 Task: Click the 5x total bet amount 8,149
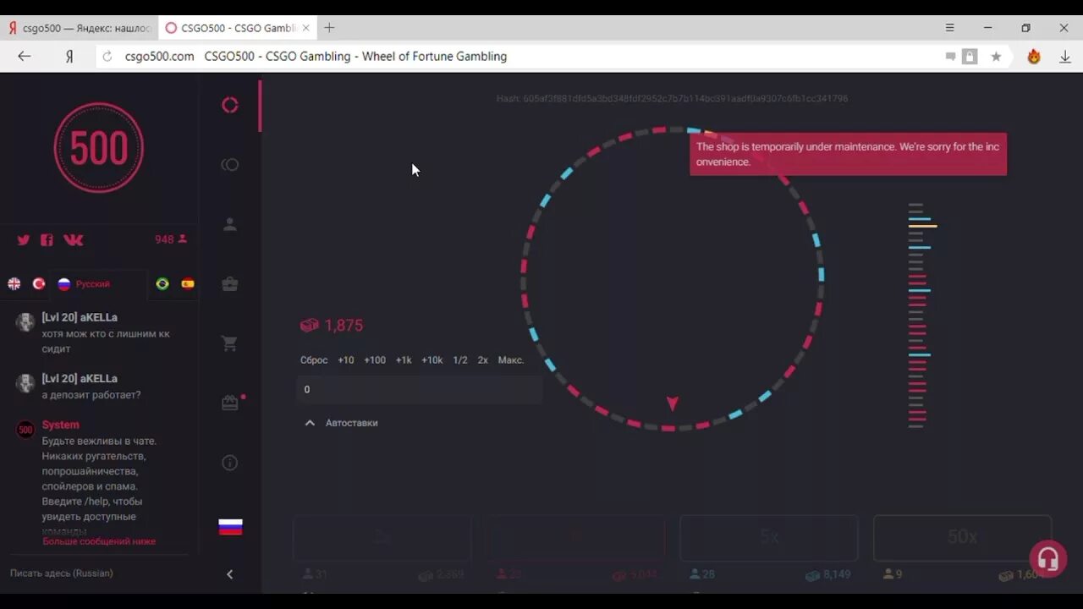pos(827,574)
